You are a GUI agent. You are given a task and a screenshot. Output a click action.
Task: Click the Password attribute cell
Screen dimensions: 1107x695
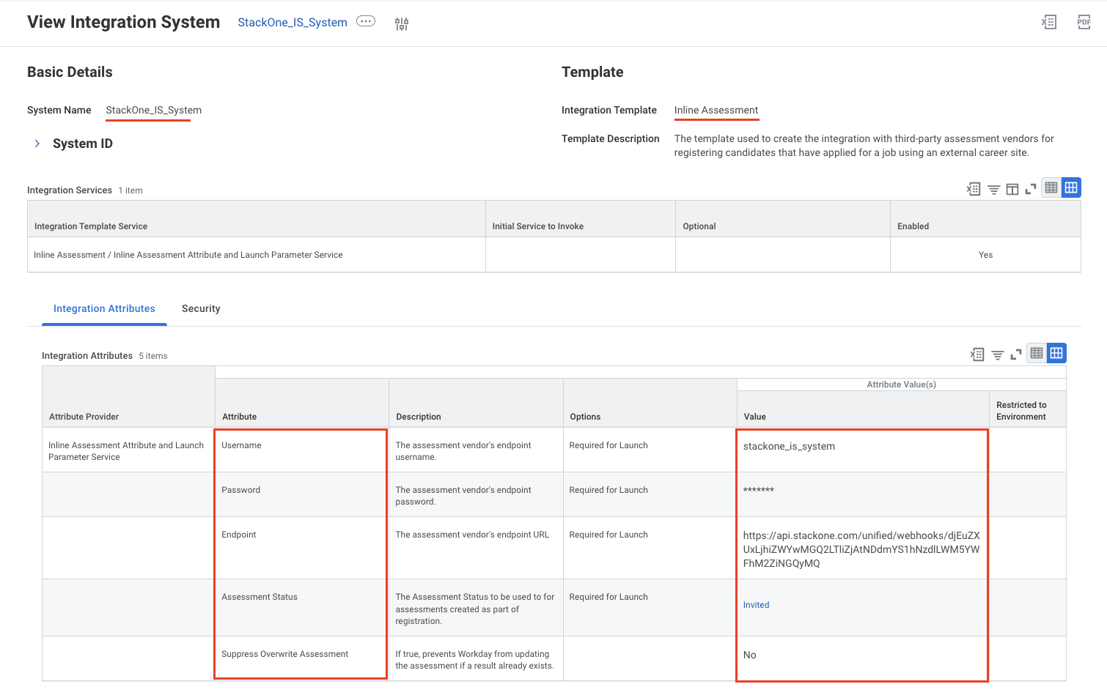(301, 494)
